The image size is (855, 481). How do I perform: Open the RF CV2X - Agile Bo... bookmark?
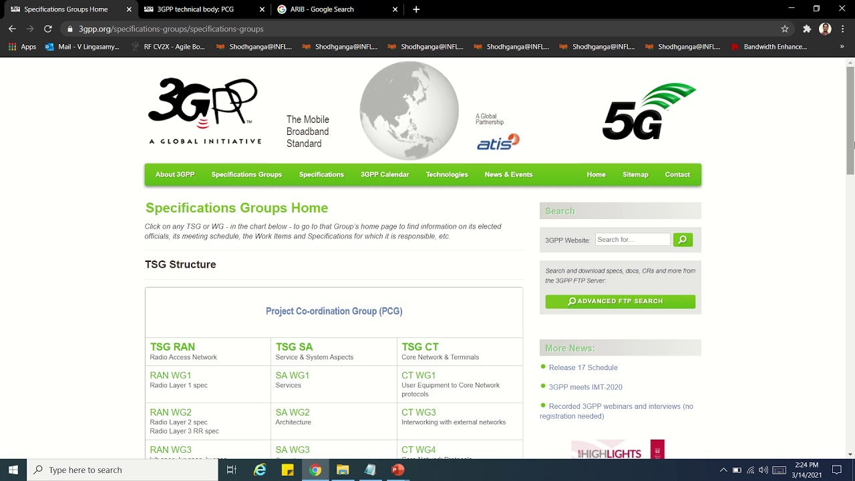[168, 47]
